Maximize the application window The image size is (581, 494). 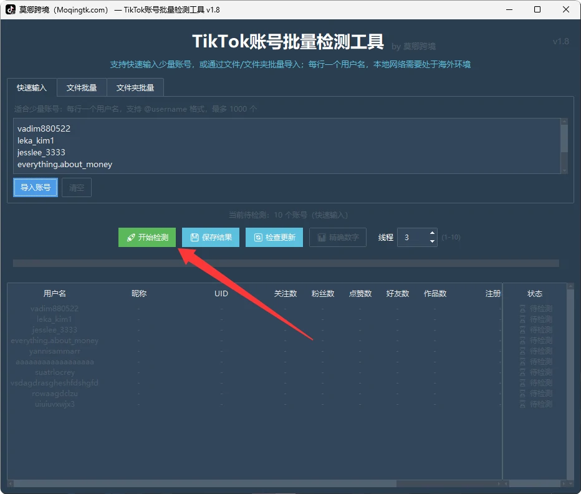[537, 9]
